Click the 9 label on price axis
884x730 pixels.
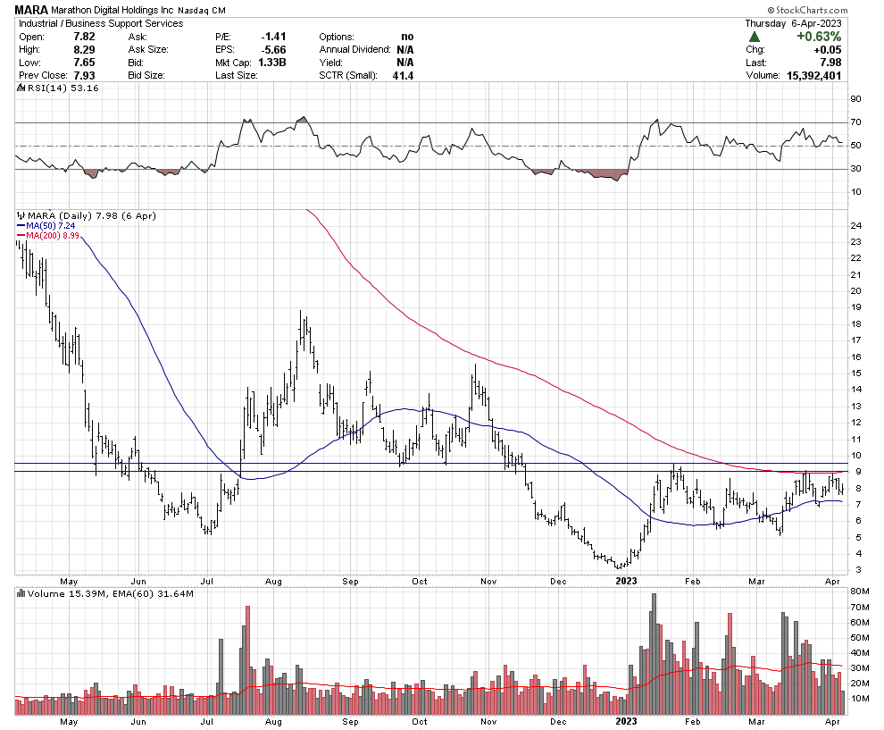859,472
